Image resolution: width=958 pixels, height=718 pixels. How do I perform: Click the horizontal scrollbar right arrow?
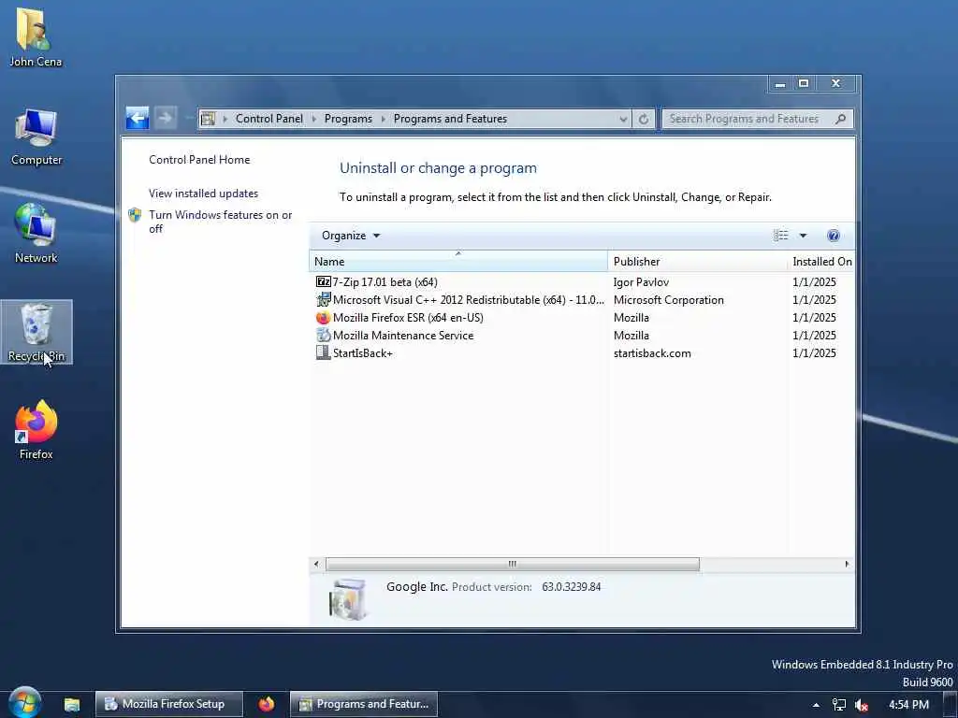click(x=847, y=564)
